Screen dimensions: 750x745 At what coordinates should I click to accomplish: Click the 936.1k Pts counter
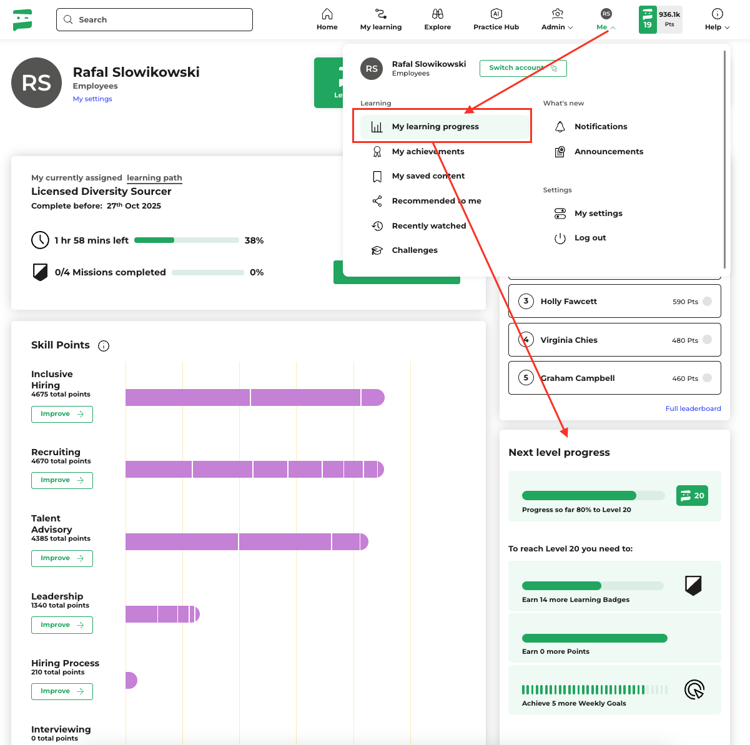[669, 19]
